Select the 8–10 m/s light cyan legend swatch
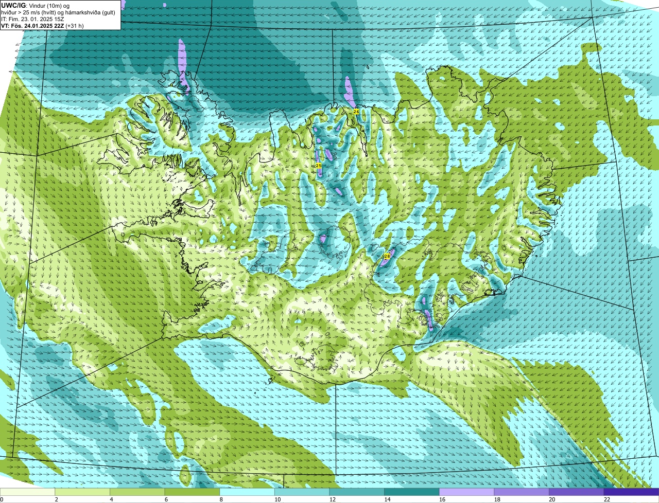The width and height of the screenshot is (659, 503). pyautogui.click(x=247, y=492)
